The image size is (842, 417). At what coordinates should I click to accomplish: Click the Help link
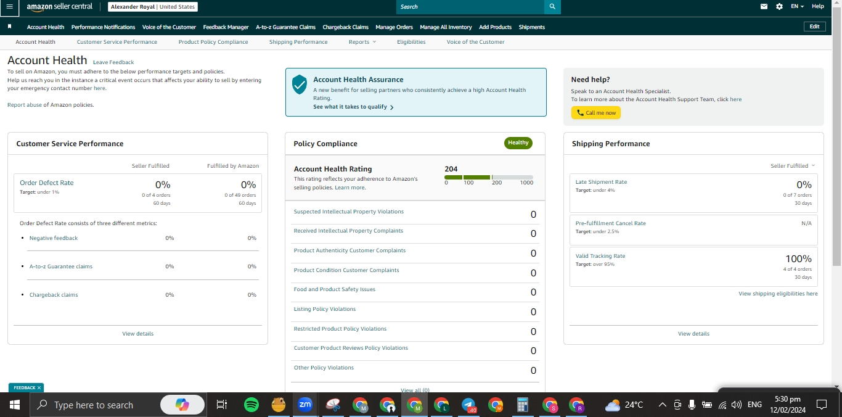click(x=817, y=6)
